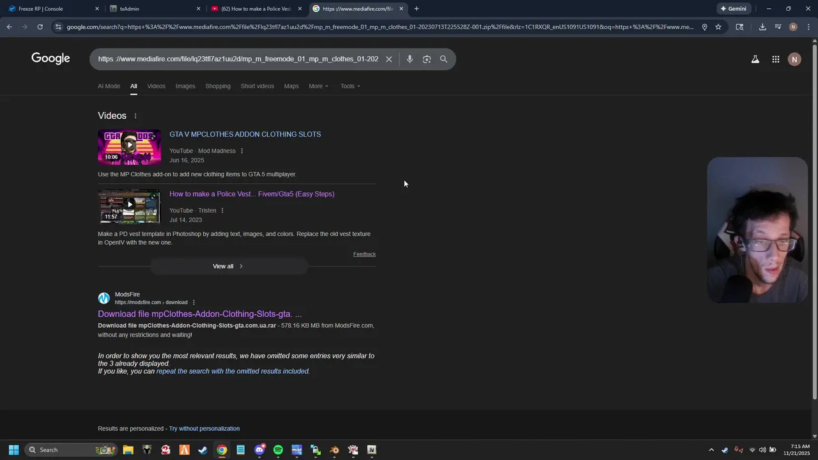Click Try without personalization
Screen dimensions: 818x460
coord(204,429)
